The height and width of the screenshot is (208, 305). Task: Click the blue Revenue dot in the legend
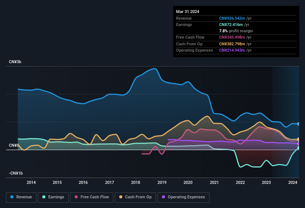(12, 197)
